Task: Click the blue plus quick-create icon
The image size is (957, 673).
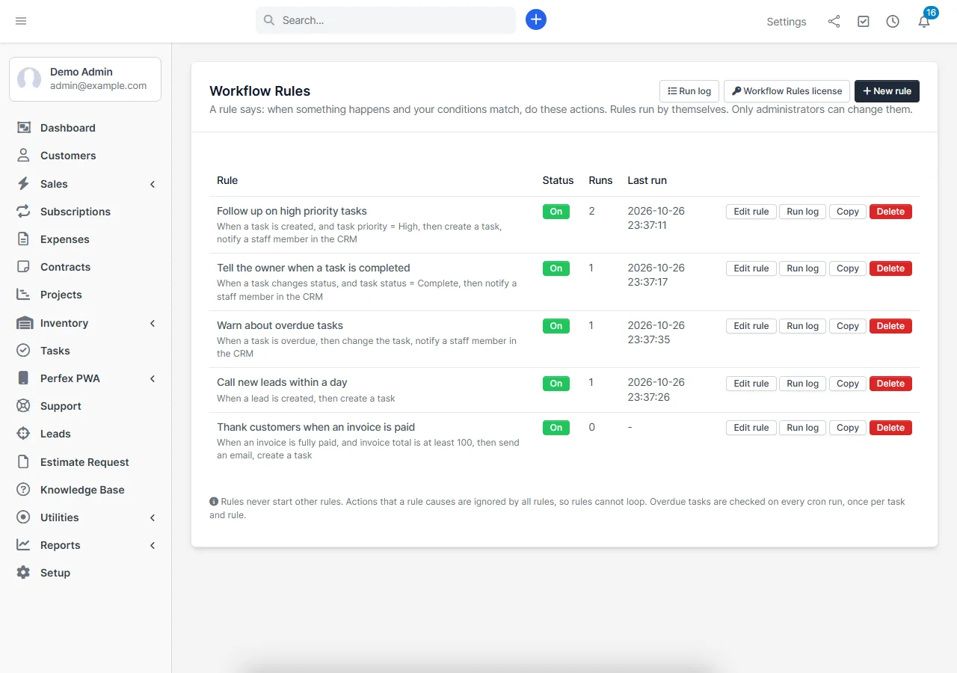Action: (x=536, y=20)
